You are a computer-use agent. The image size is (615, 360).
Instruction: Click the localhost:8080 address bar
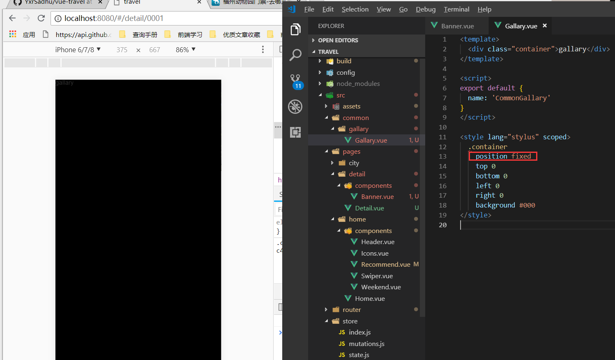166,18
